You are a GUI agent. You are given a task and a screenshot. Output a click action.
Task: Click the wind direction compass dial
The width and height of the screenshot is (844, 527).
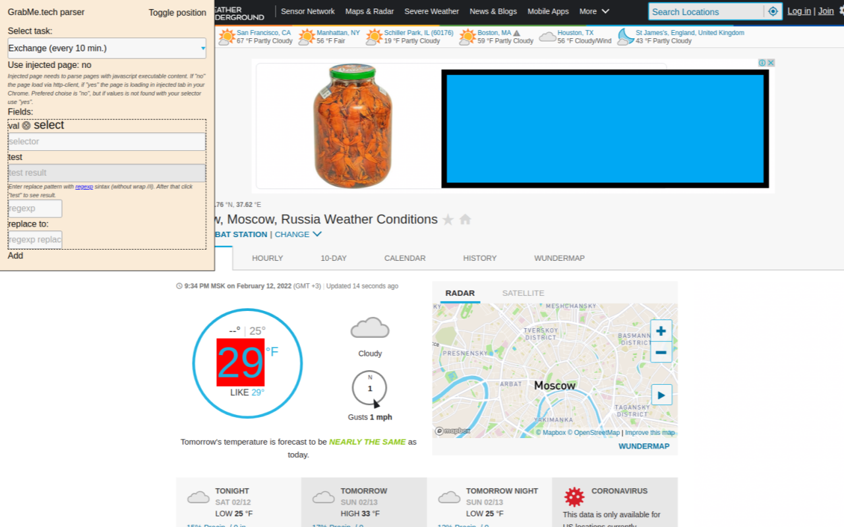[370, 389]
